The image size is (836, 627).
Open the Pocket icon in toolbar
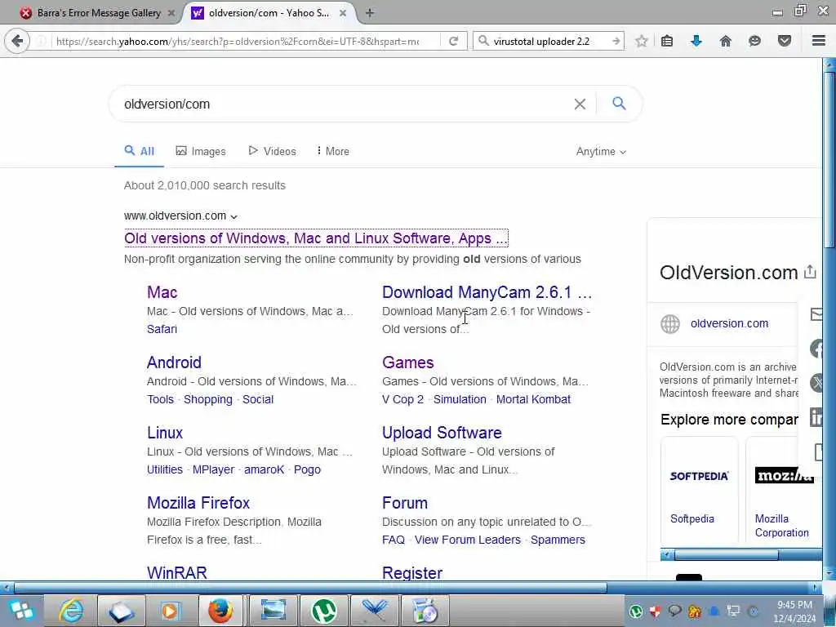coord(785,41)
